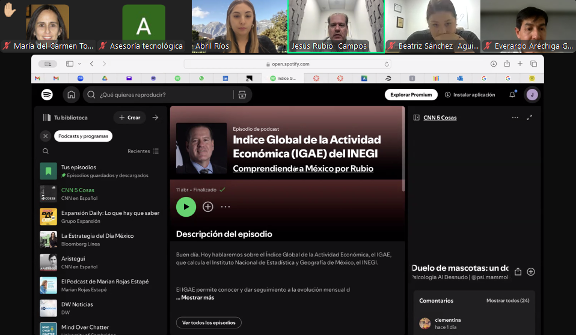The image size is (576, 335).
Task: Open Tus episodios in library
Action: [x=100, y=171]
